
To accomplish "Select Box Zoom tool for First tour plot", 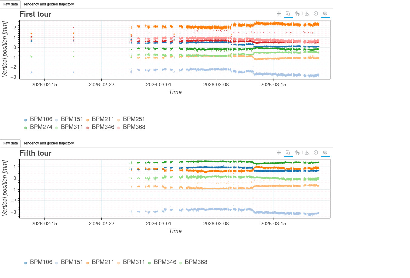I will tap(288, 14).
